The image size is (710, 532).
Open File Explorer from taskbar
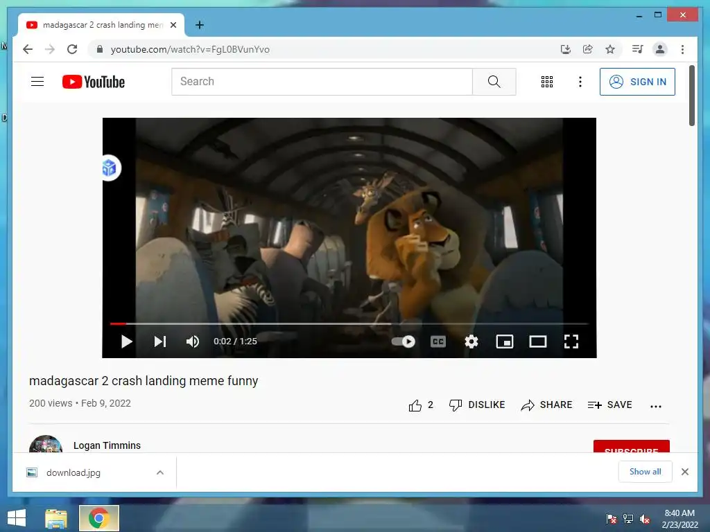[x=56, y=518]
